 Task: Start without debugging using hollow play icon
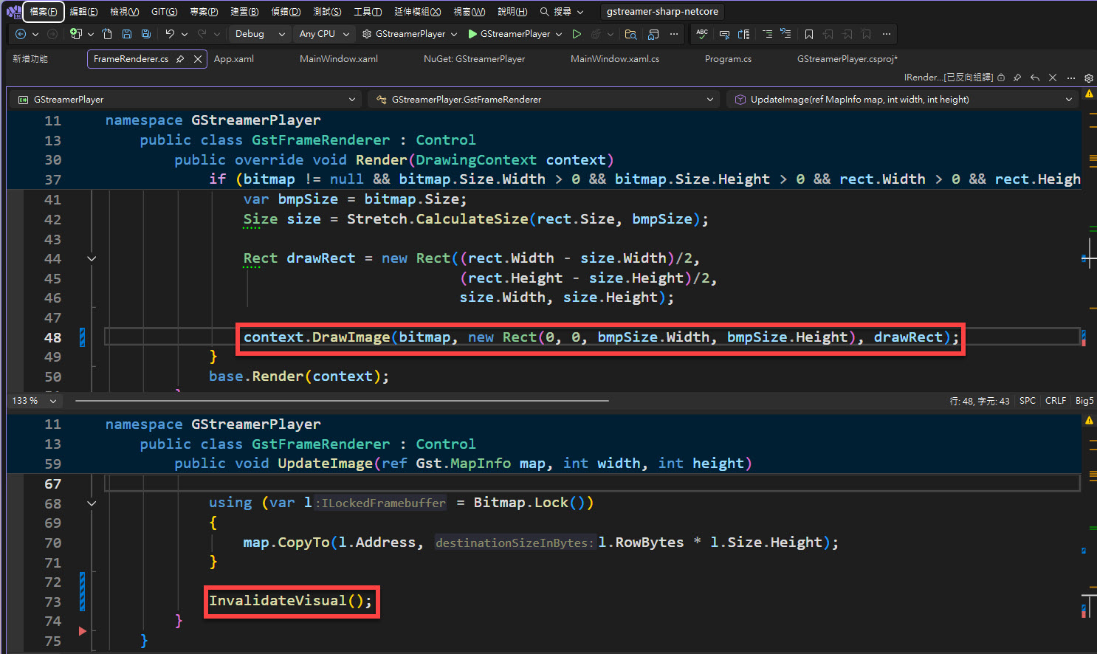click(x=577, y=34)
